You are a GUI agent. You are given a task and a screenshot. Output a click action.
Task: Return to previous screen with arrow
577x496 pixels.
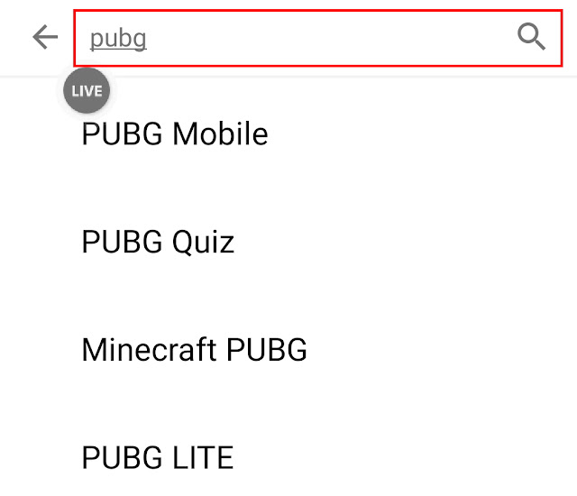tap(45, 37)
